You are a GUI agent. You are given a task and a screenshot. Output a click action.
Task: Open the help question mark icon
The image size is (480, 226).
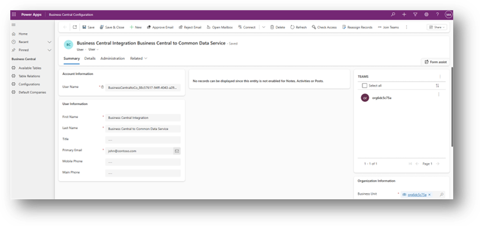click(x=437, y=14)
